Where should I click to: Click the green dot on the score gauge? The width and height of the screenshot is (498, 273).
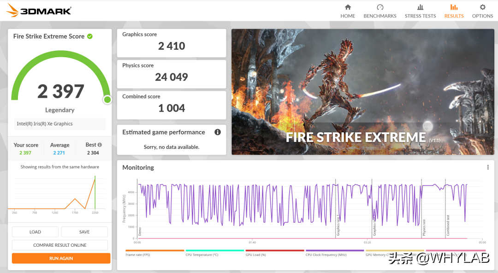[107, 100]
